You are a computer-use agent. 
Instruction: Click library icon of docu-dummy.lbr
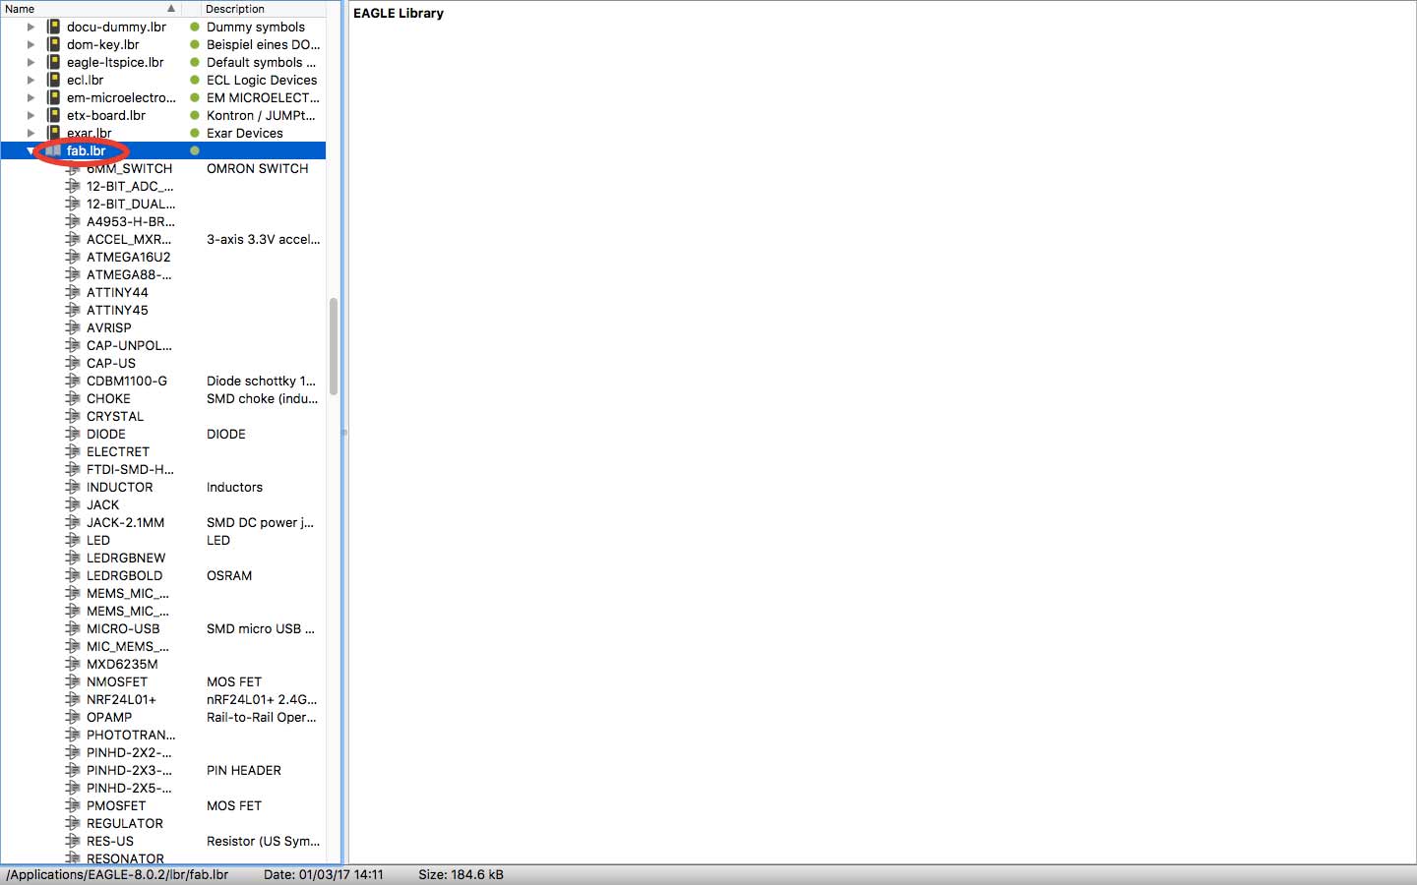click(x=54, y=28)
